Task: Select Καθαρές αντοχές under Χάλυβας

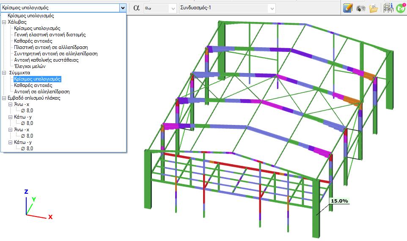Action: 33,41
